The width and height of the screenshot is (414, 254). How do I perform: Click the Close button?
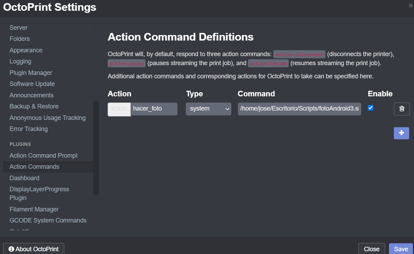(x=371, y=249)
